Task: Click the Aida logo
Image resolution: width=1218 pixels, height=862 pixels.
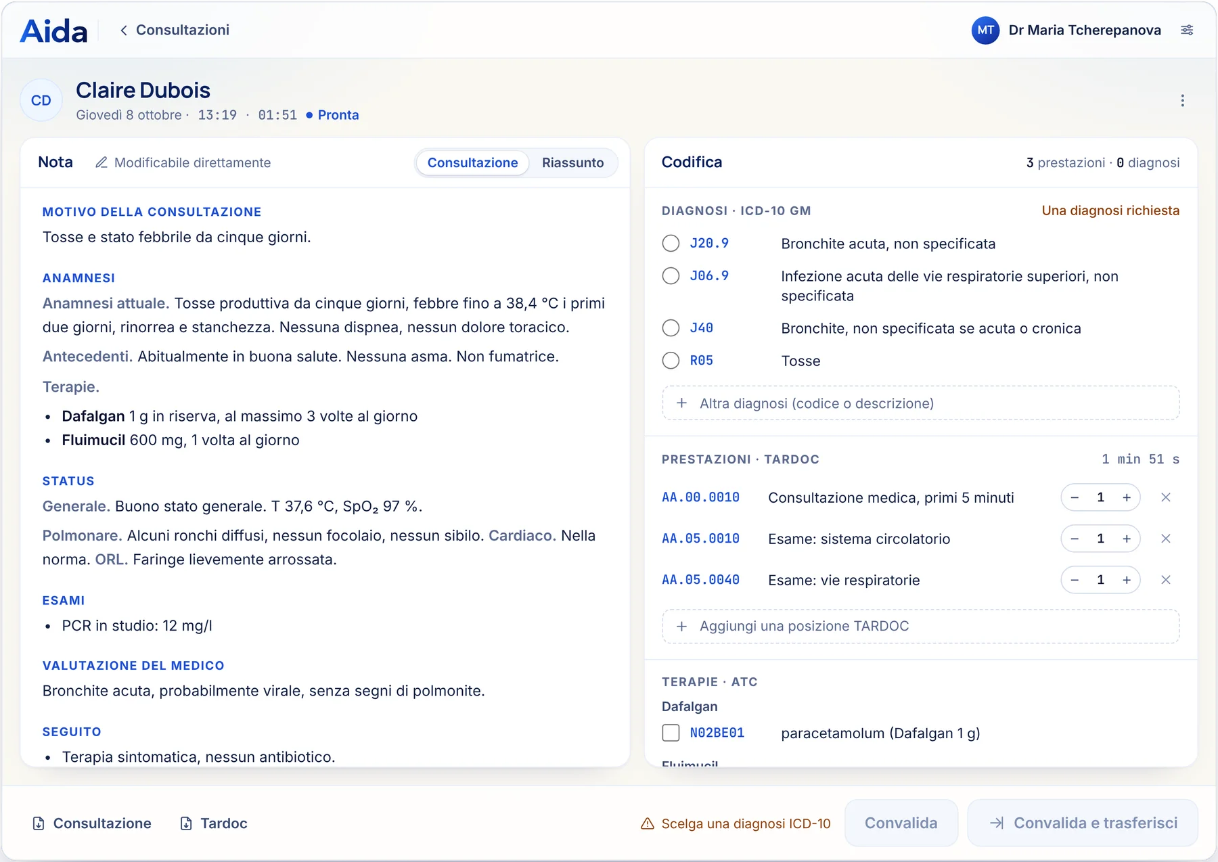Action: pos(54,30)
